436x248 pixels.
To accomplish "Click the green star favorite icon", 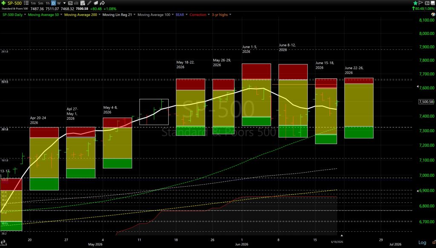I will coord(416,3).
